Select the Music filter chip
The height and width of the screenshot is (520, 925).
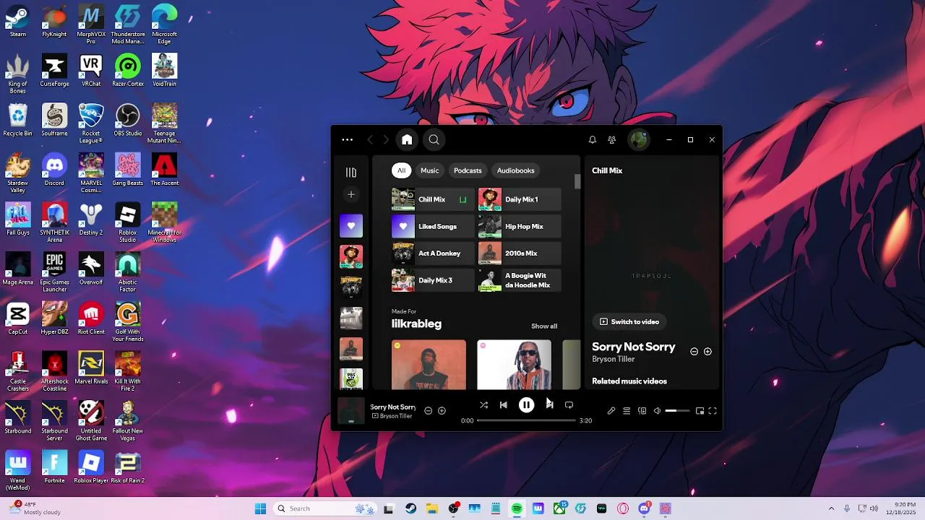[x=430, y=170]
